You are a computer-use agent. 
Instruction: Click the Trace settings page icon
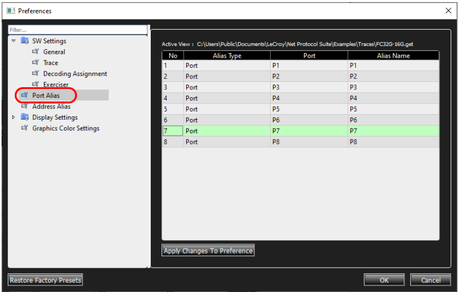point(35,62)
